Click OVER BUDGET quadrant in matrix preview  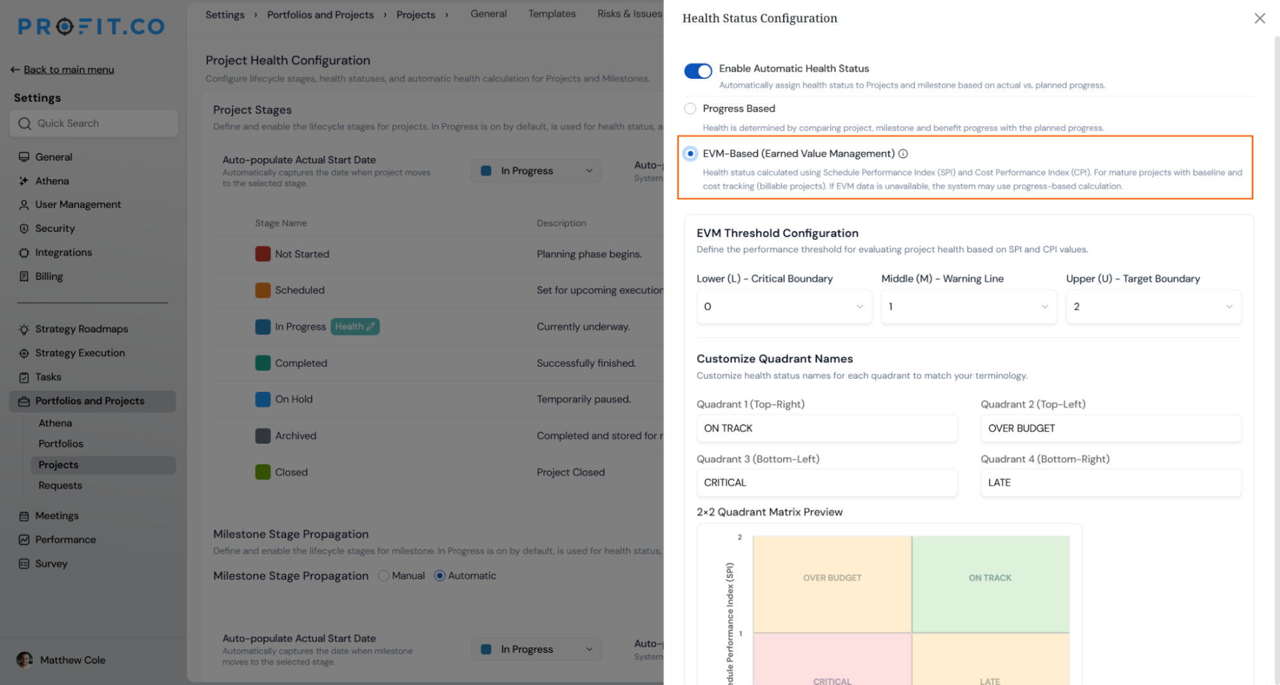point(832,584)
